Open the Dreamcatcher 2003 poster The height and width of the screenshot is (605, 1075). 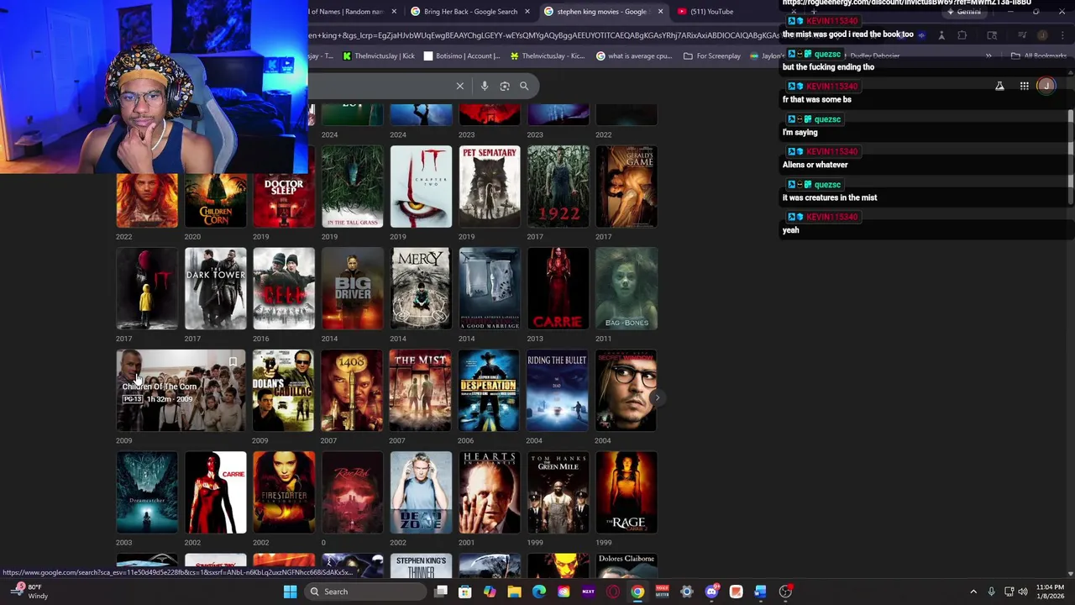[x=147, y=493]
